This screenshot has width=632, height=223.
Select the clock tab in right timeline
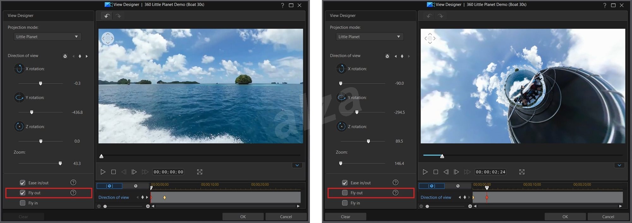pyautogui.click(x=458, y=186)
